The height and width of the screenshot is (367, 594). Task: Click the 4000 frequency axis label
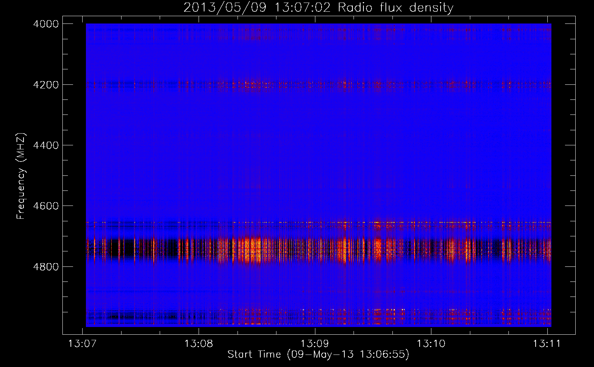pos(46,24)
